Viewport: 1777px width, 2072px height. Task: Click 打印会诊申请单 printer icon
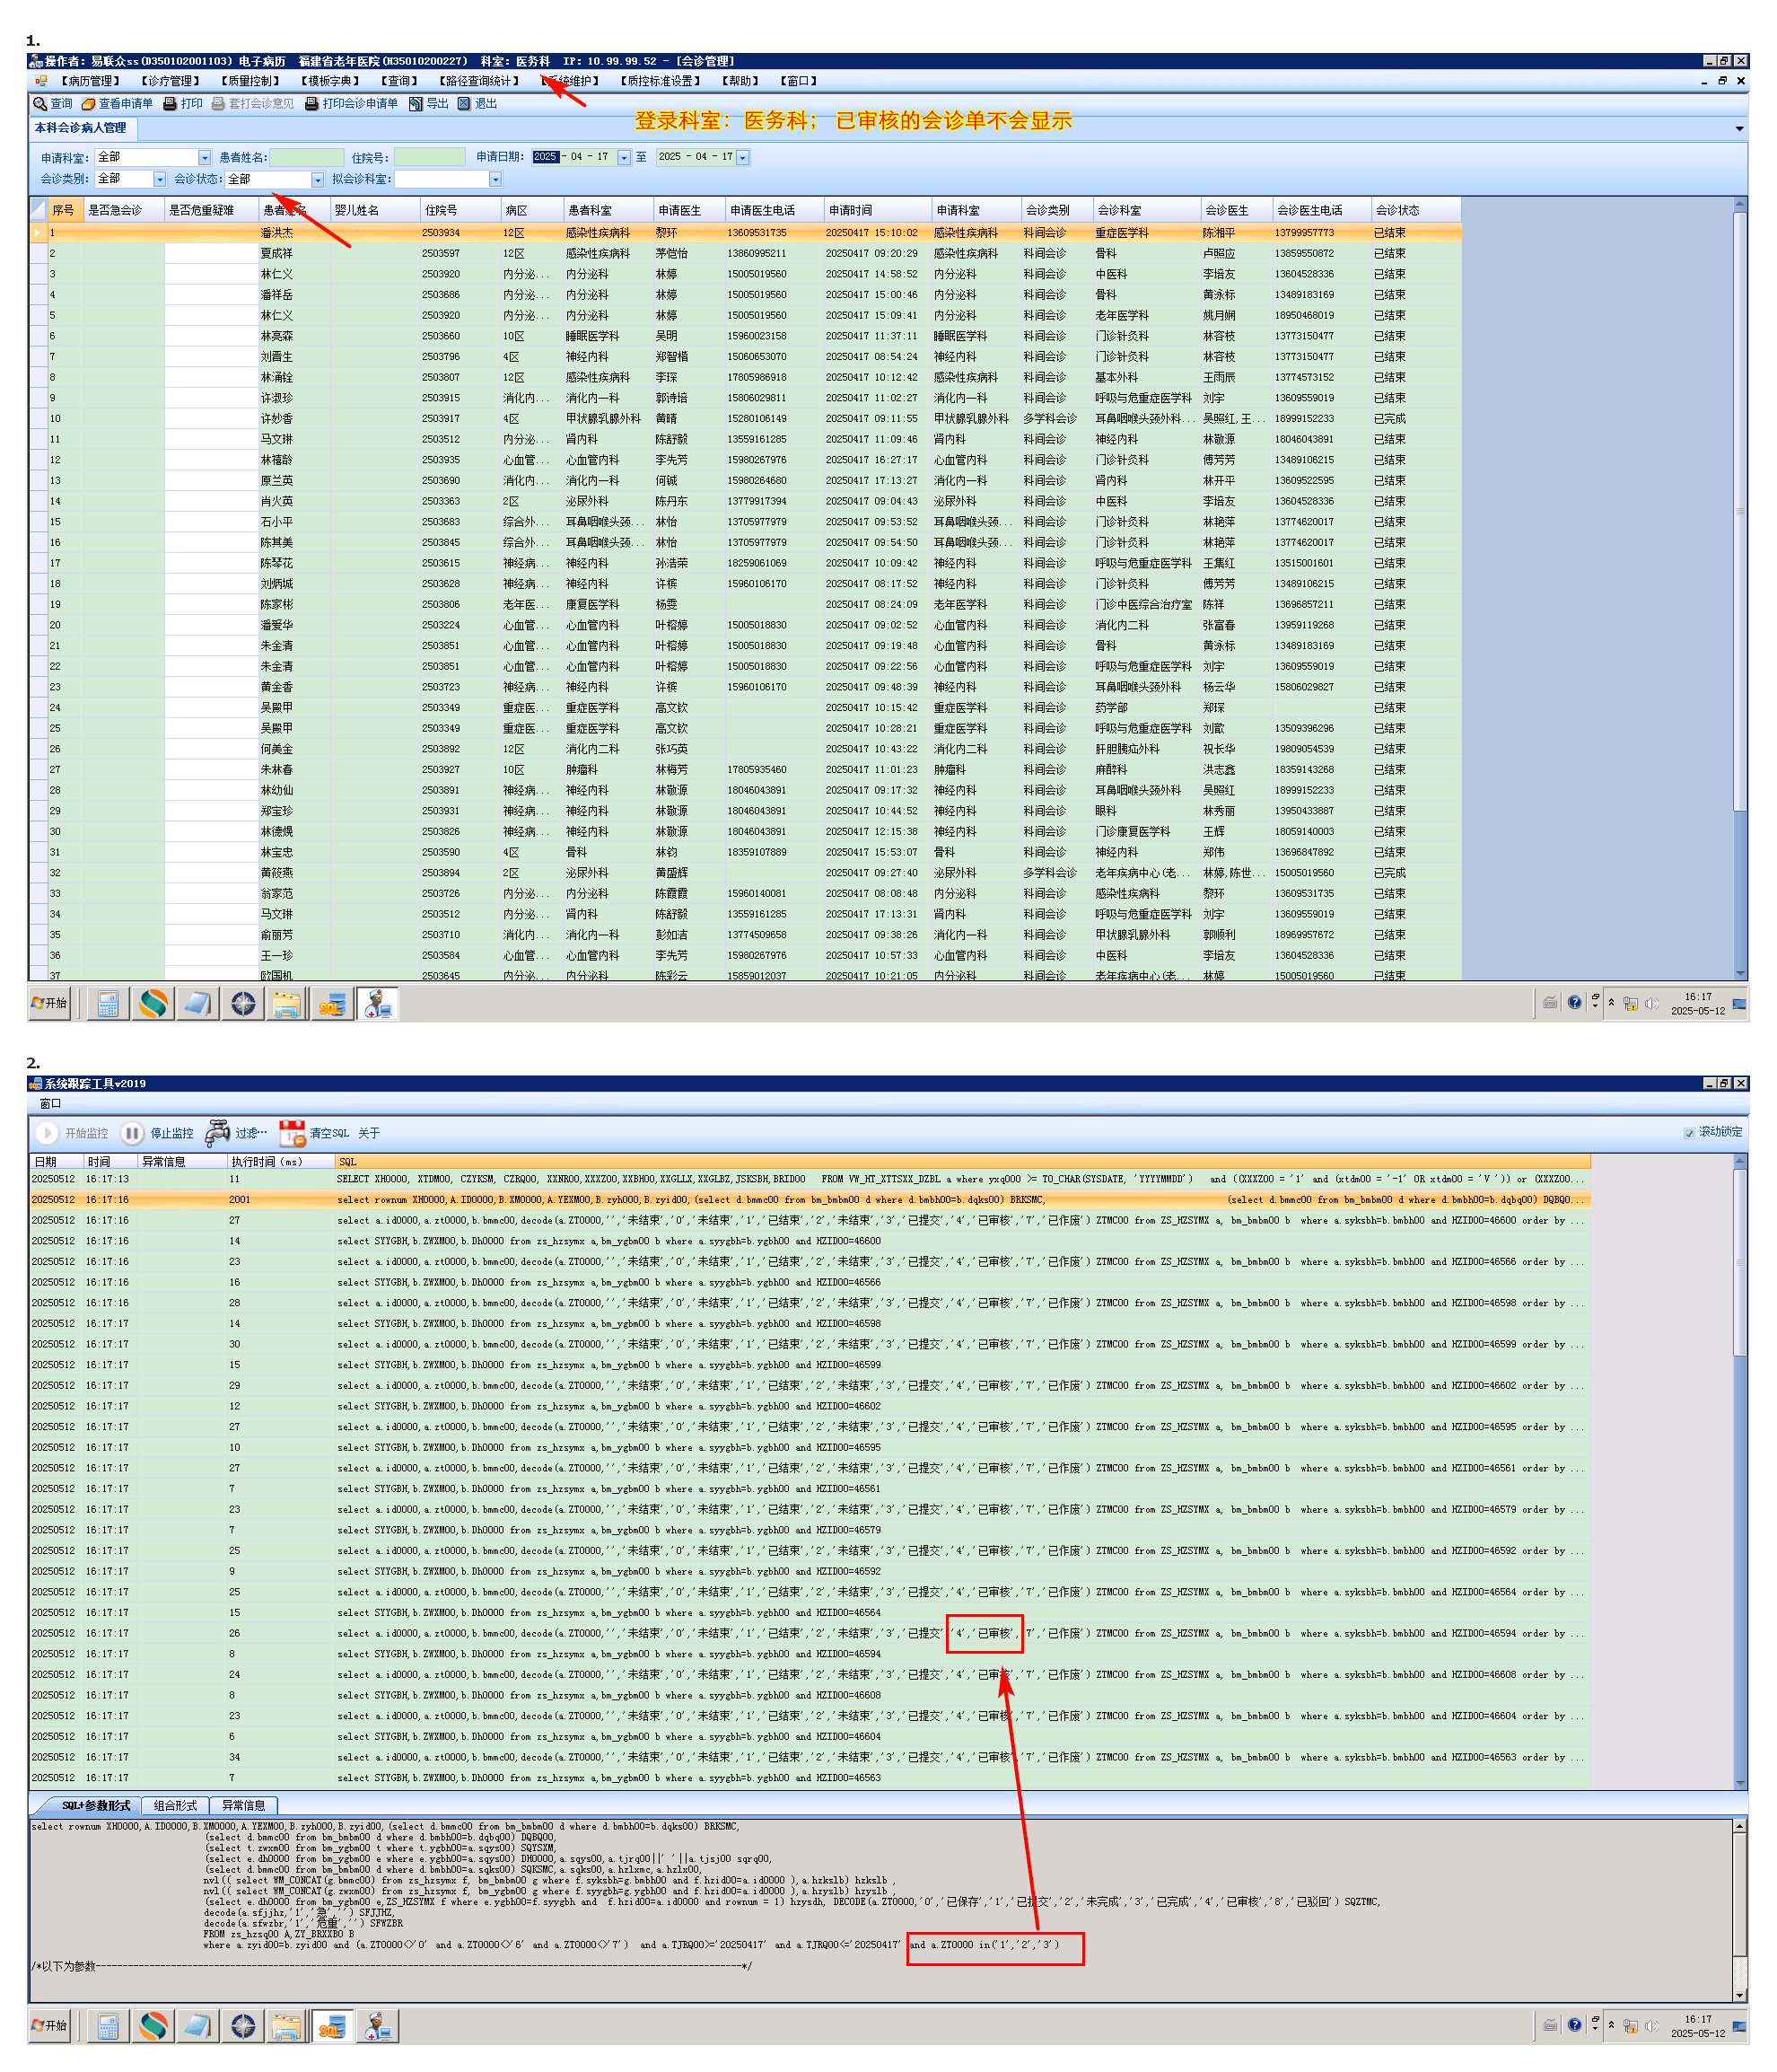311,104
